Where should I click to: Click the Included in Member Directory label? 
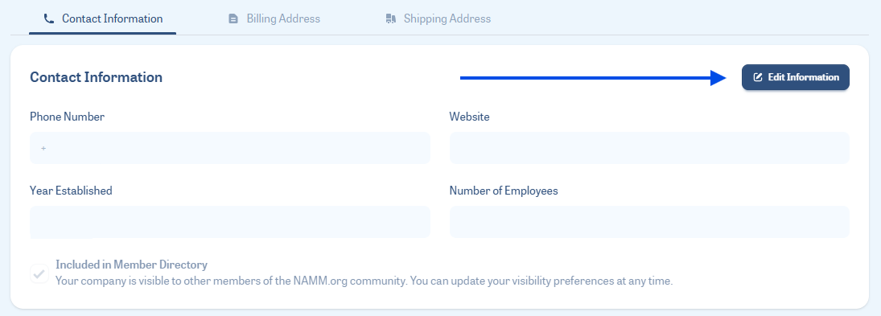(x=131, y=265)
